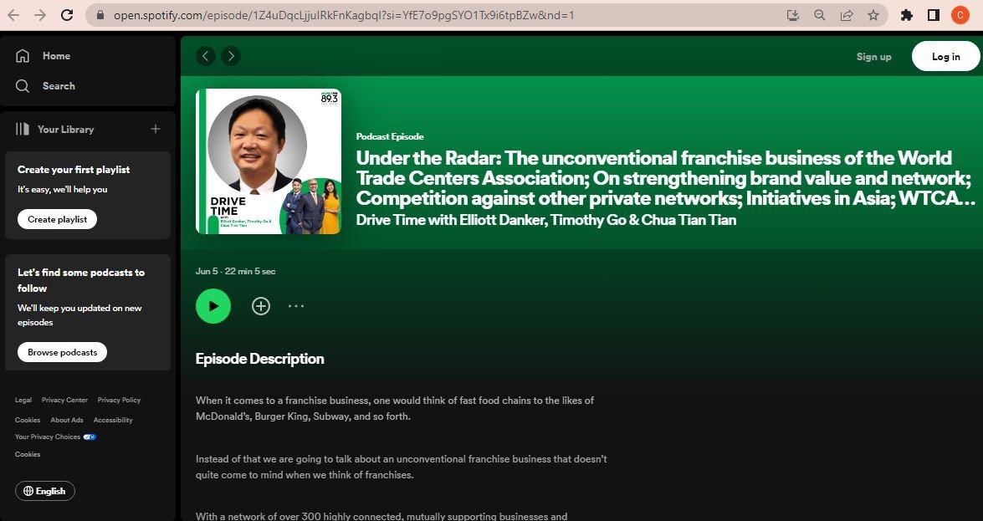Click 'Create your first playlist' heading
The height and width of the screenshot is (521, 983).
pos(74,170)
